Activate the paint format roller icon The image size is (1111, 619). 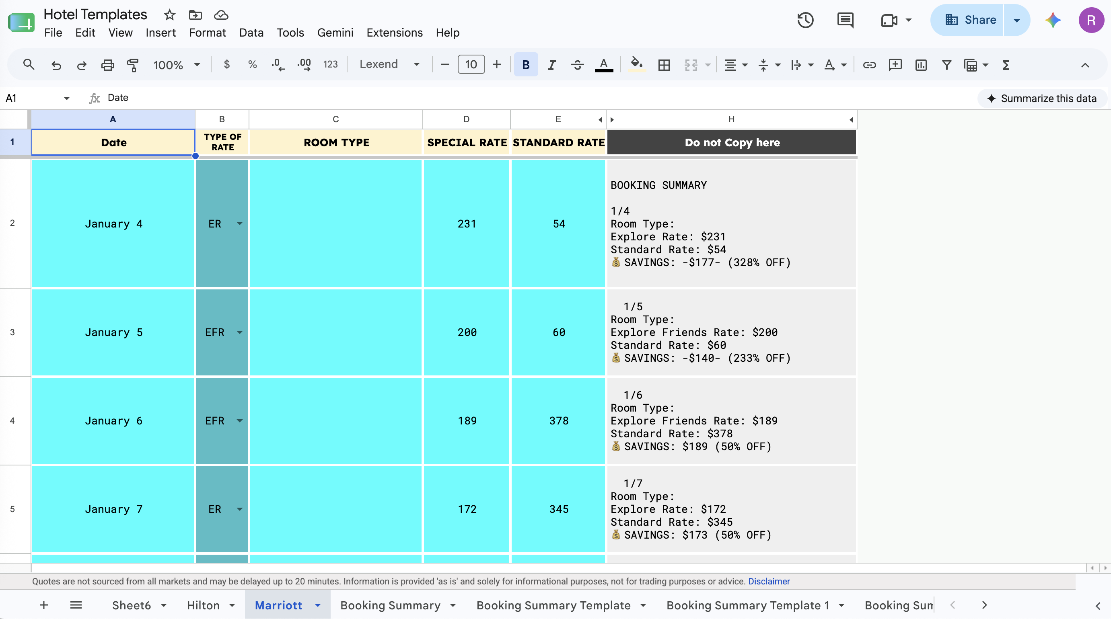pyautogui.click(x=133, y=65)
